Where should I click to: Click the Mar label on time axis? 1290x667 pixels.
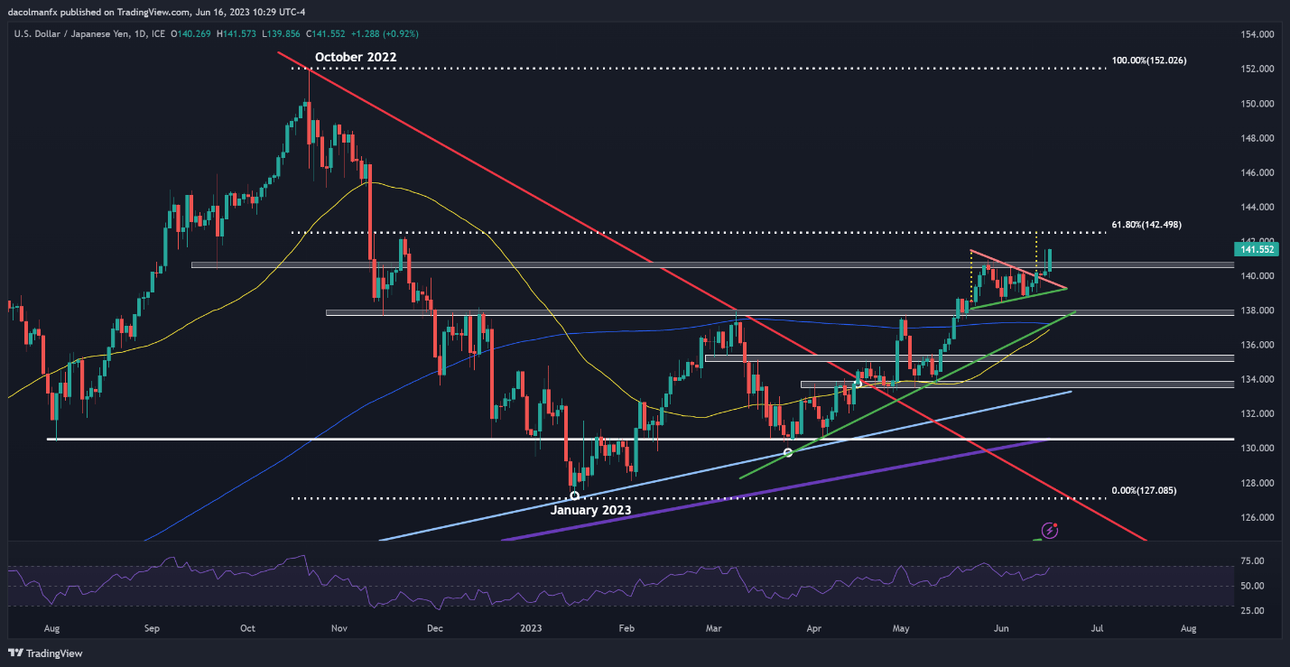pos(715,627)
